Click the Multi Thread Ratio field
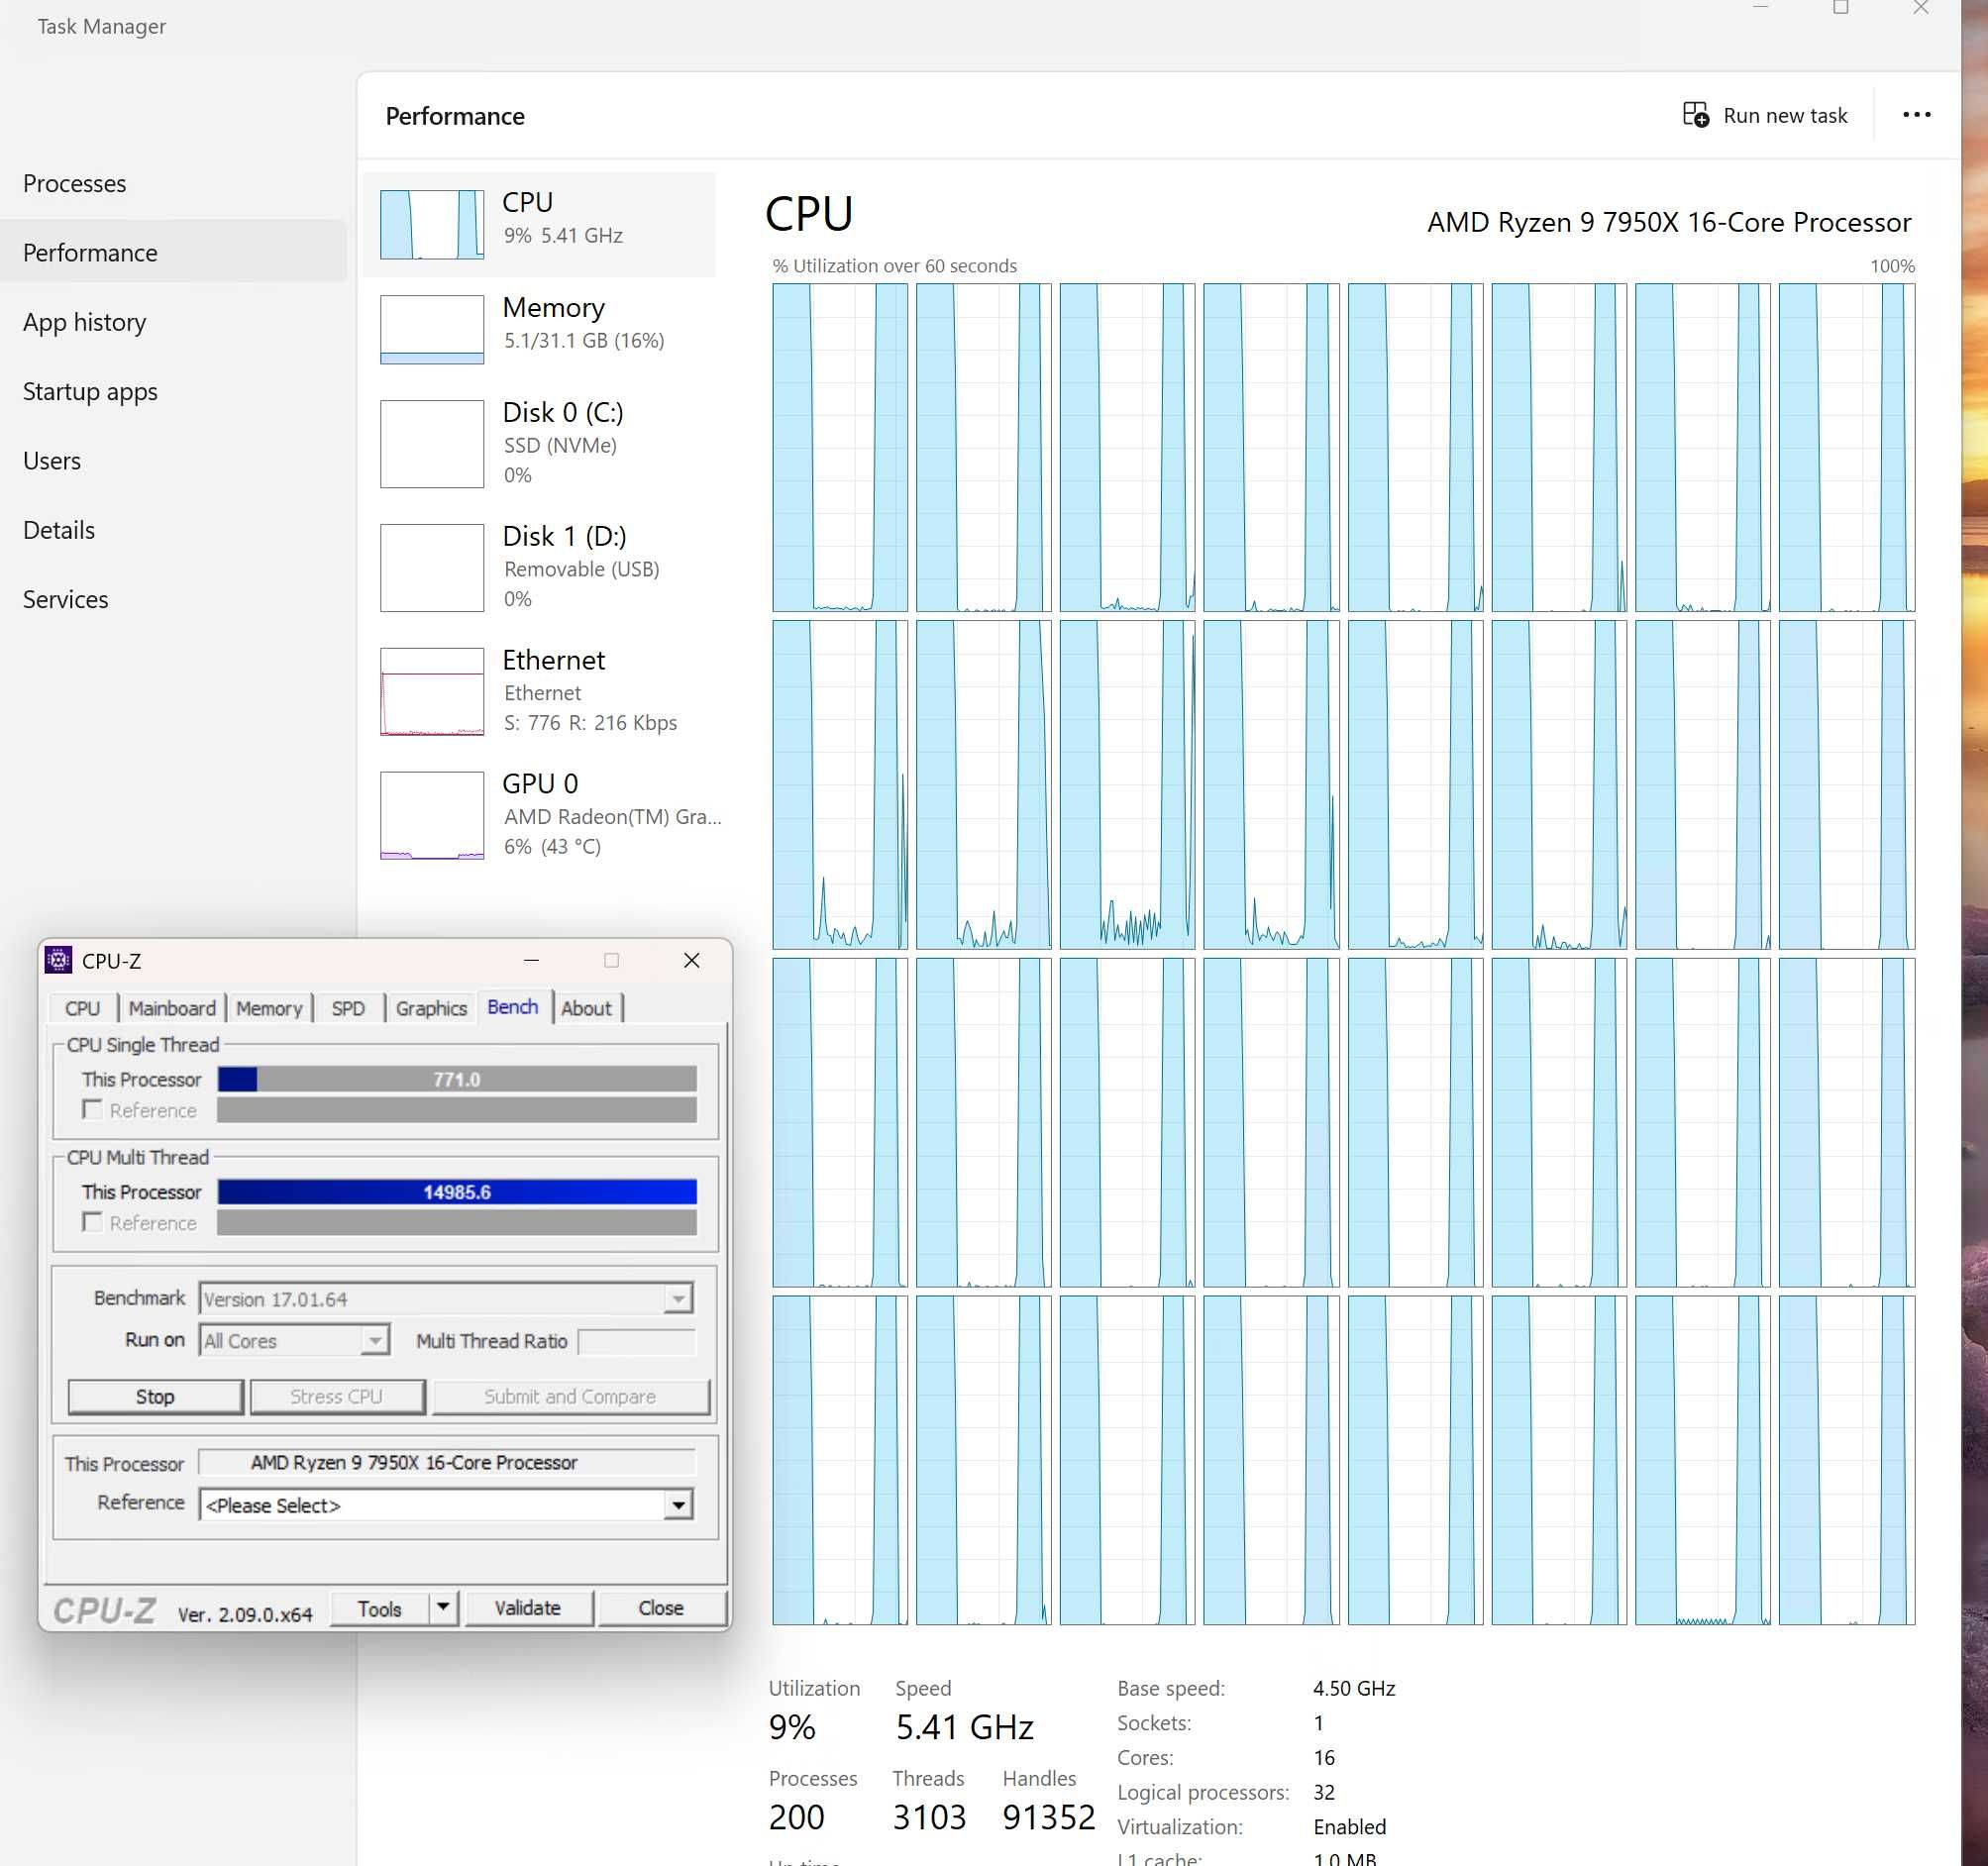1988x1866 pixels. click(x=636, y=1341)
